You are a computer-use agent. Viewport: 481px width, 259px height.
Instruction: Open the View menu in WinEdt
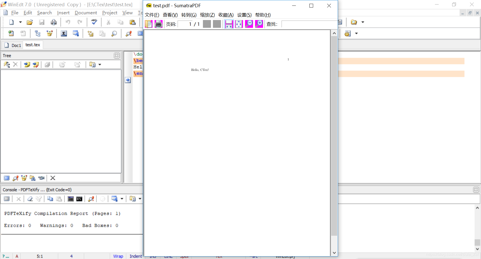(x=128, y=13)
